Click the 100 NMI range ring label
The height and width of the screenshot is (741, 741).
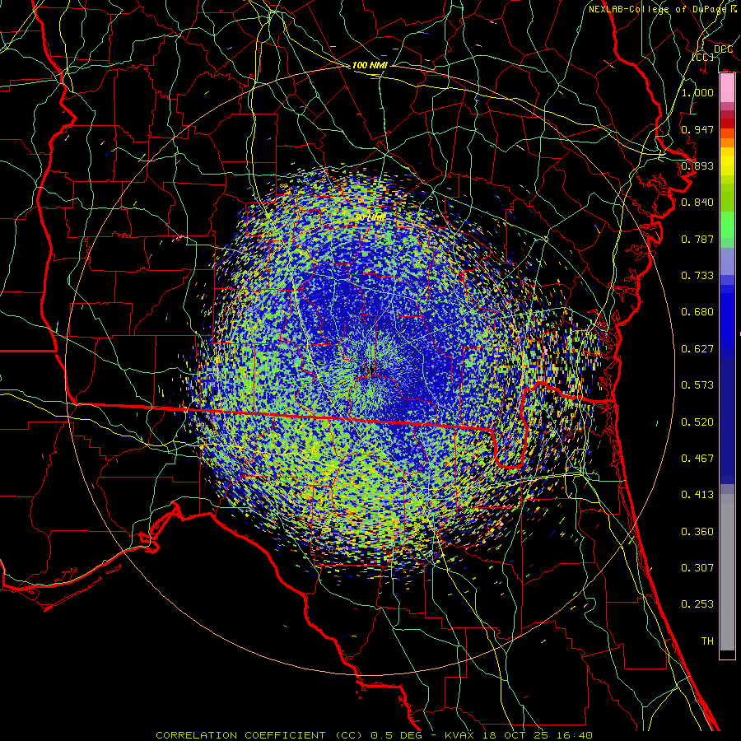click(x=370, y=65)
